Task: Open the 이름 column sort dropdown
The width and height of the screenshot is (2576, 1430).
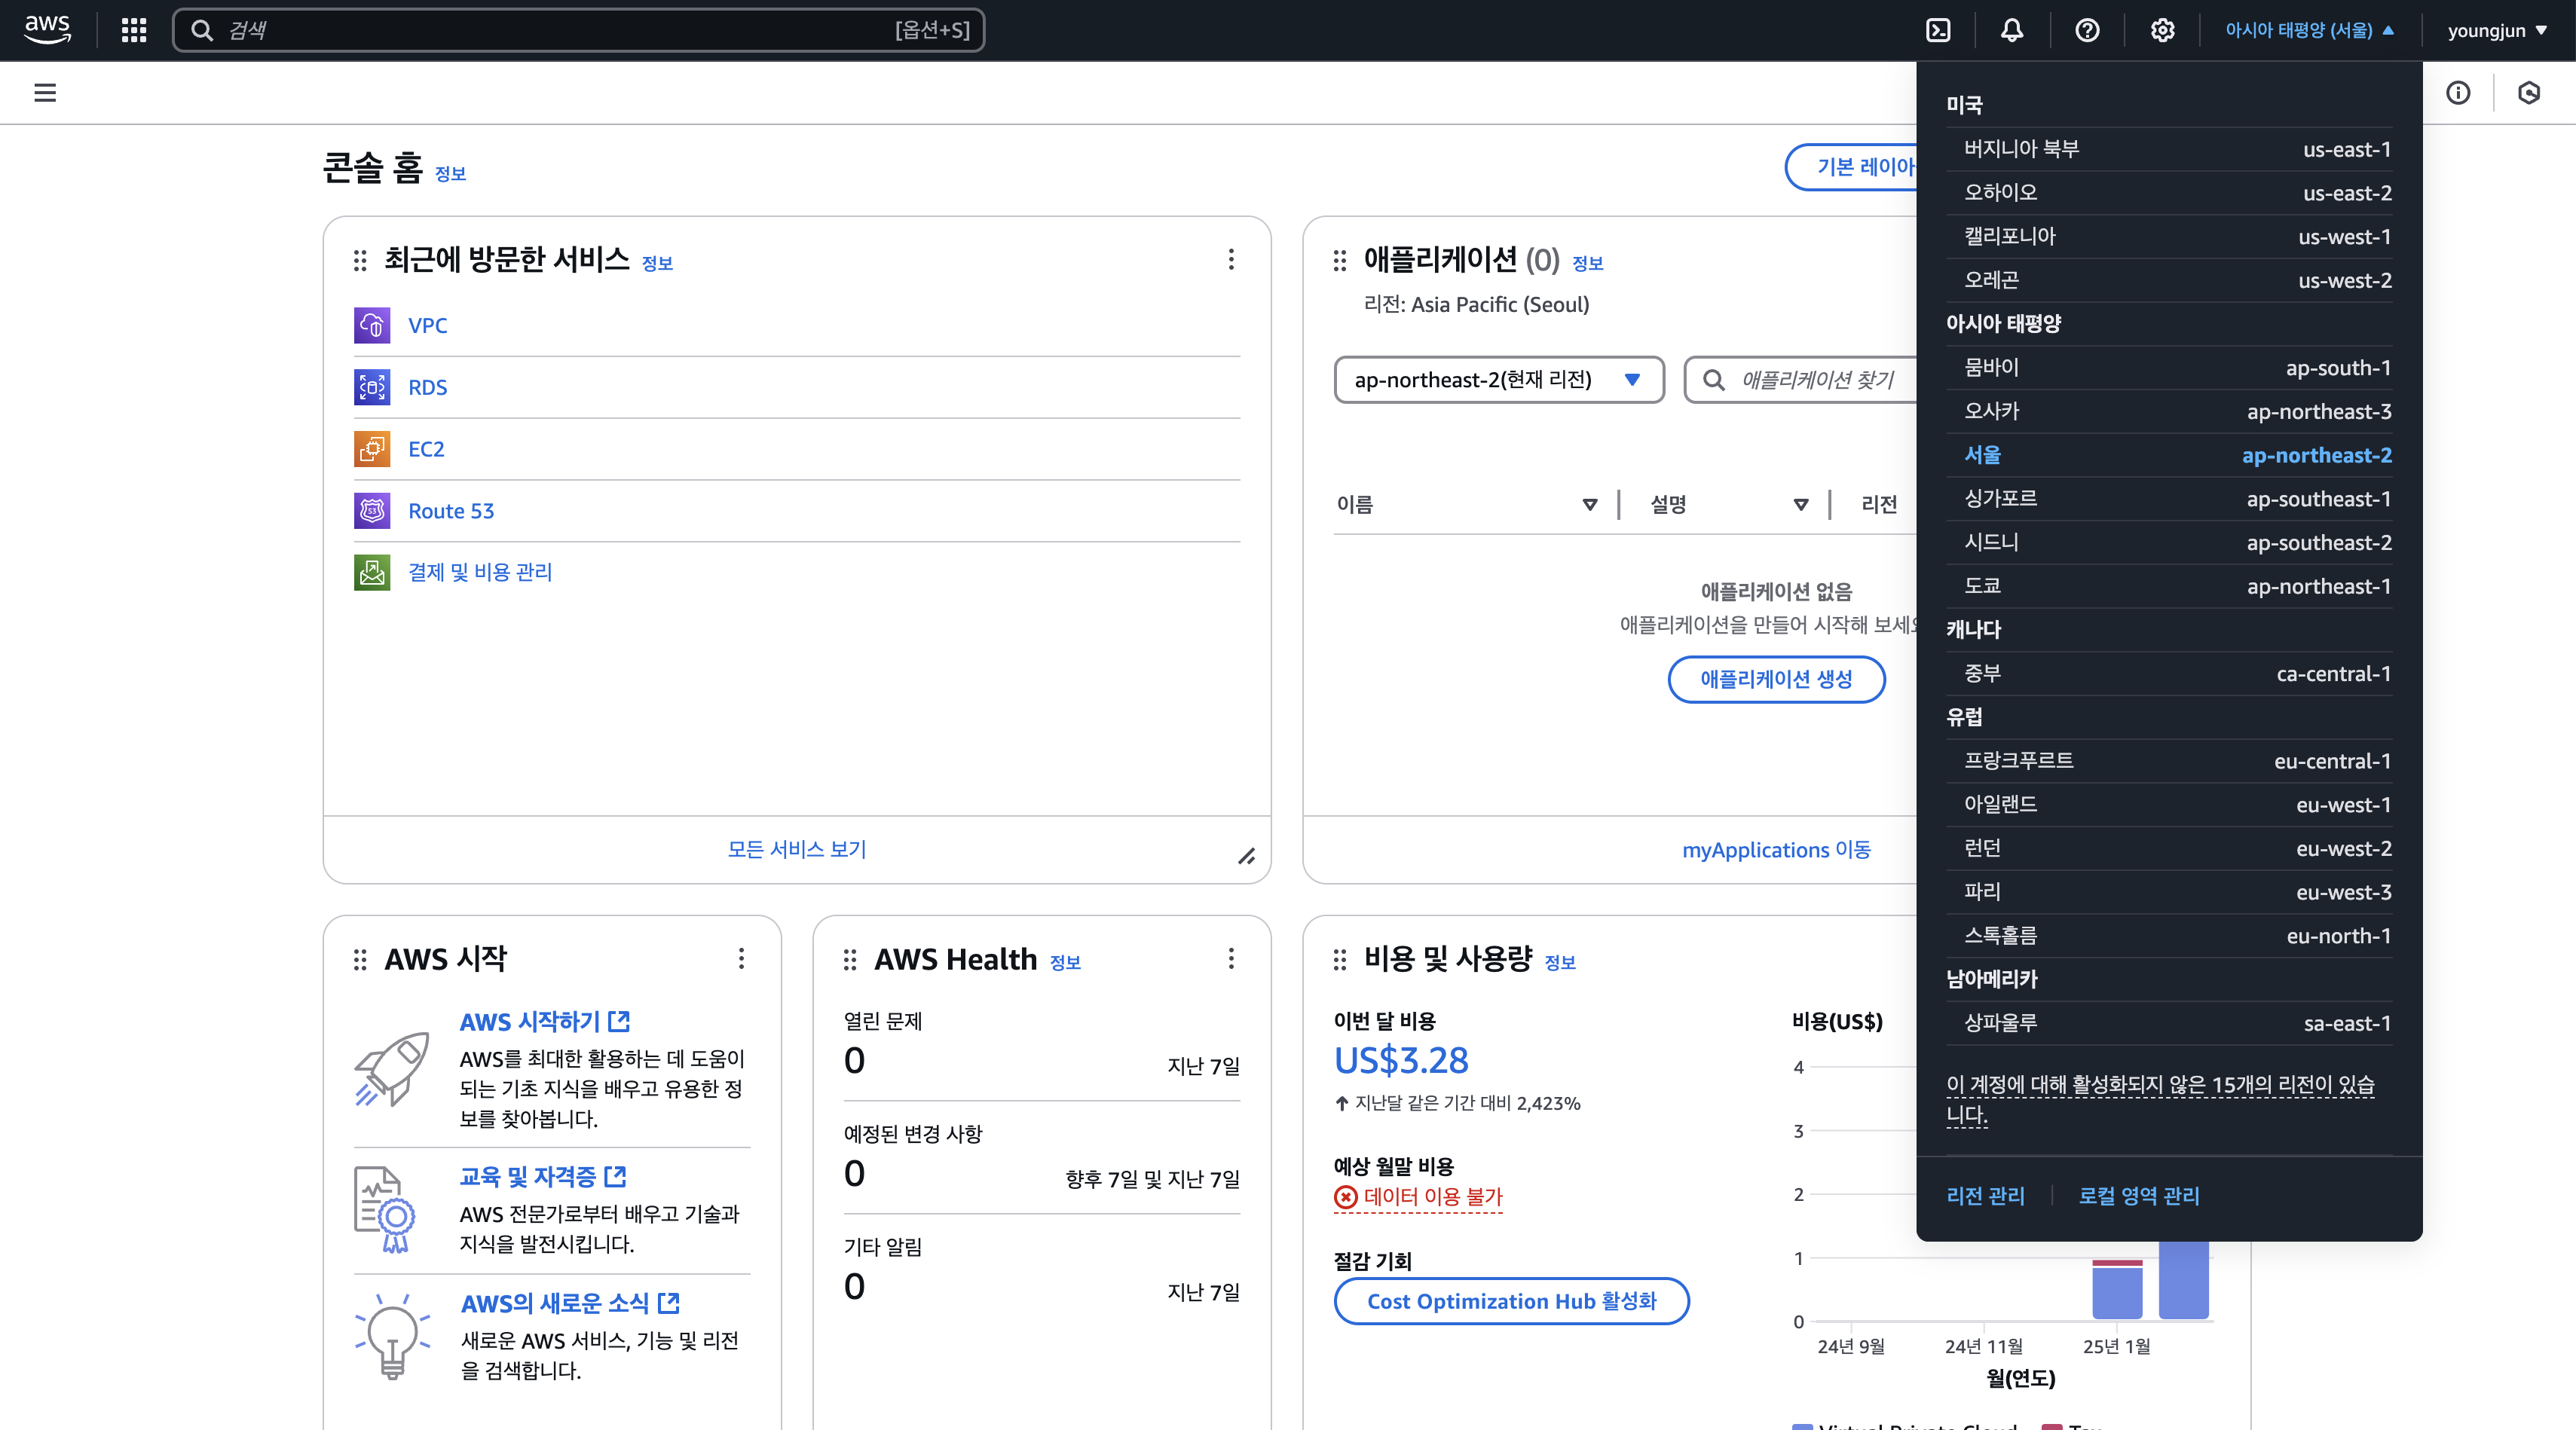Action: coord(1589,505)
